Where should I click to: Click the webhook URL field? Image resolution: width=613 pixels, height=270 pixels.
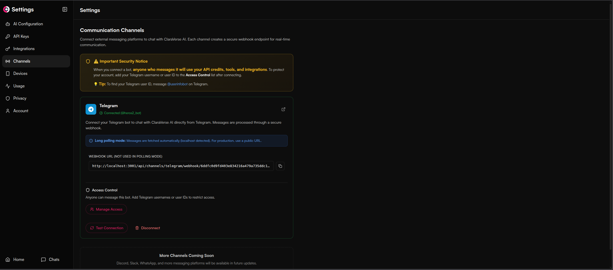point(181,166)
